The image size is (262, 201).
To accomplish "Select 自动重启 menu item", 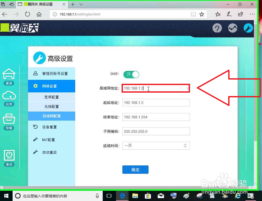I will click(52, 152).
